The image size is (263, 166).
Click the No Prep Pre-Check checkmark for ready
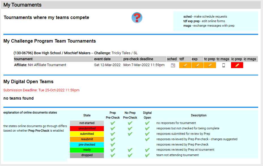[x=130, y=150]
